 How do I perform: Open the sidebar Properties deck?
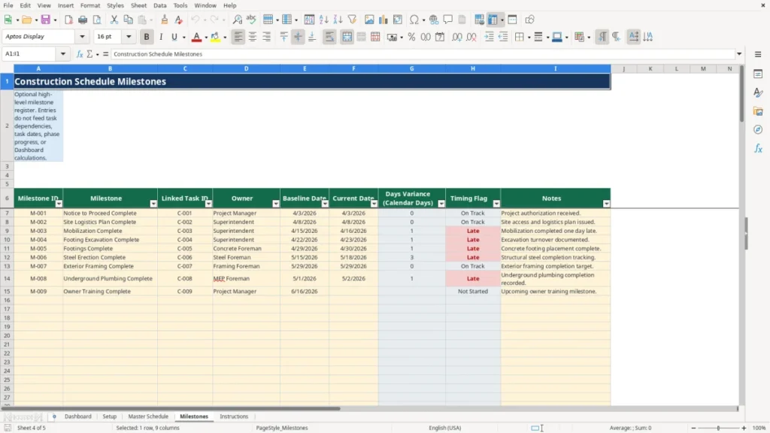[x=758, y=74]
